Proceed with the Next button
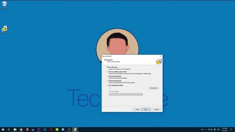Image resolution: width=235 pixels, height=132 pixels. (146, 109)
